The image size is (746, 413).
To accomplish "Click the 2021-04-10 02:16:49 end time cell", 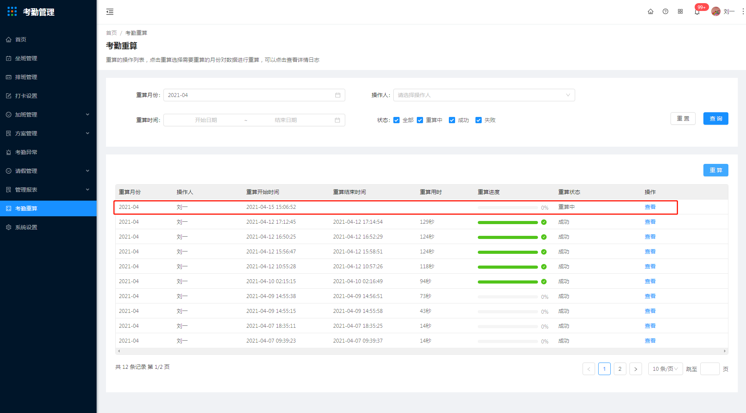I will point(358,281).
